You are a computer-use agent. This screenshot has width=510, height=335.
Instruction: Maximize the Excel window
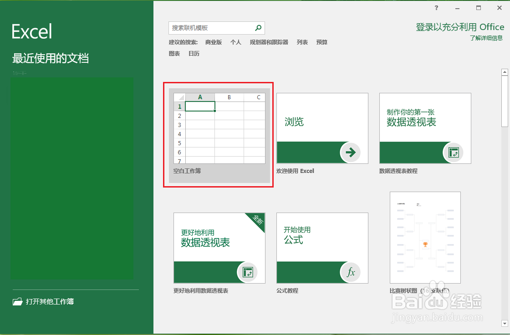tap(479, 8)
